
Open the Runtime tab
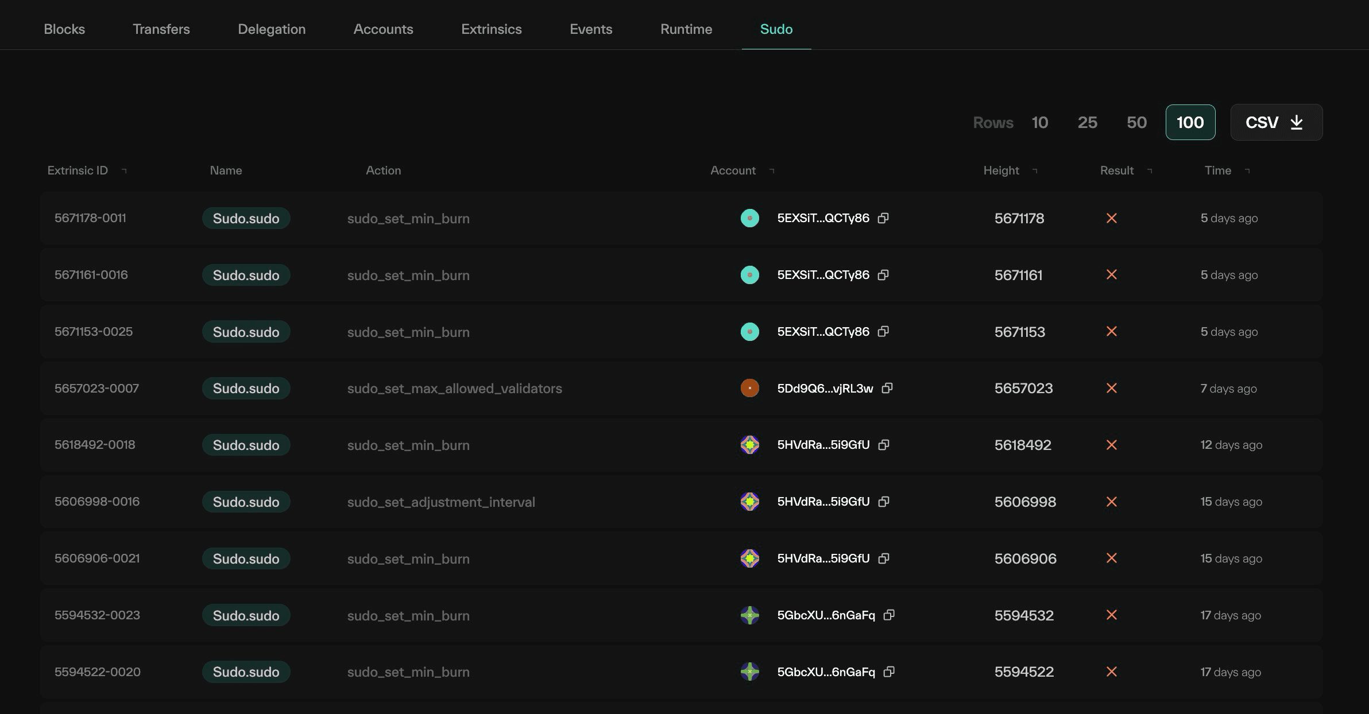click(686, 29)
